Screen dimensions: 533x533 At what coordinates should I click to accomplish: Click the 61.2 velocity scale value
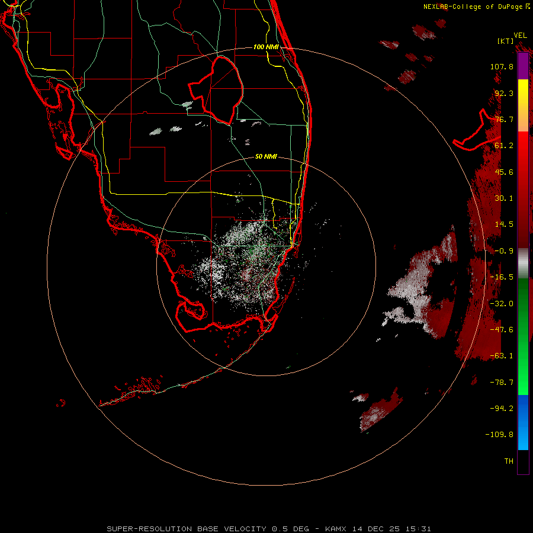pos(504,146)
